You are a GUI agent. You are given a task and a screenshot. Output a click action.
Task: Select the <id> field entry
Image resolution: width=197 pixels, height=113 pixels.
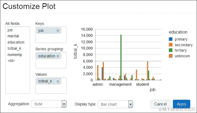[11, 61]
